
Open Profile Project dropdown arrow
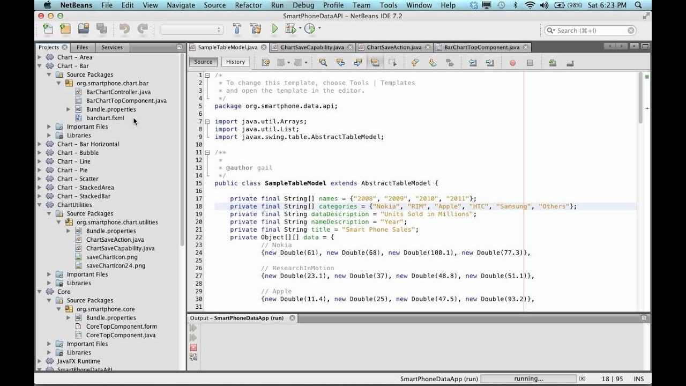(319, 29)
